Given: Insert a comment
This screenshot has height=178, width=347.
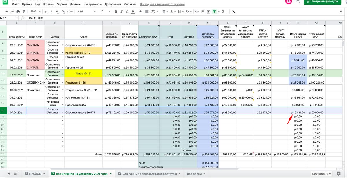Looking at the screenshot, I should [203, 12].
